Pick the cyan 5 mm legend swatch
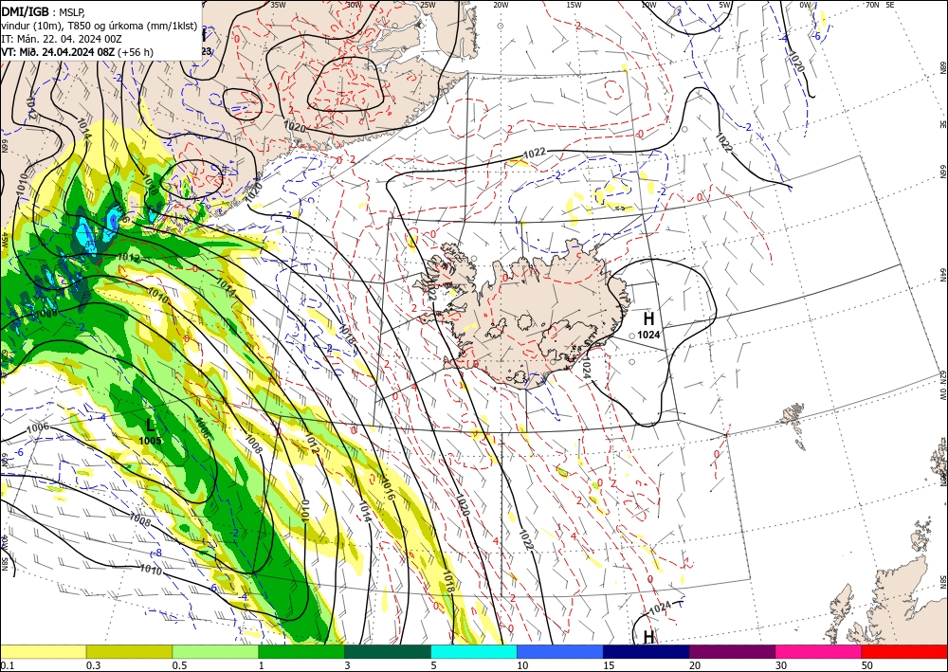Screen dimensions: 948x672 (x=474, y=651)
